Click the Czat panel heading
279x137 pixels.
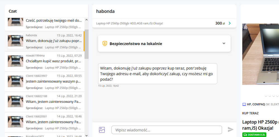tap(13, 11)
